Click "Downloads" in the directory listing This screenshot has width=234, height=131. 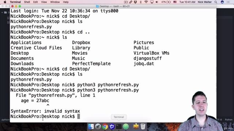click(x=22, y=64)
